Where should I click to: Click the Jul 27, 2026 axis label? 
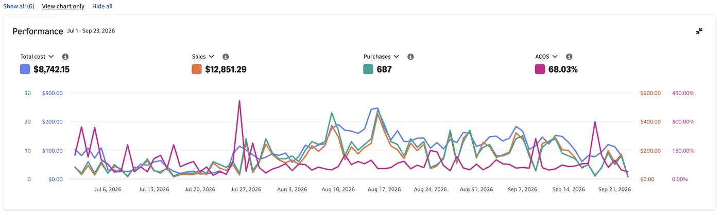(246, 189)
